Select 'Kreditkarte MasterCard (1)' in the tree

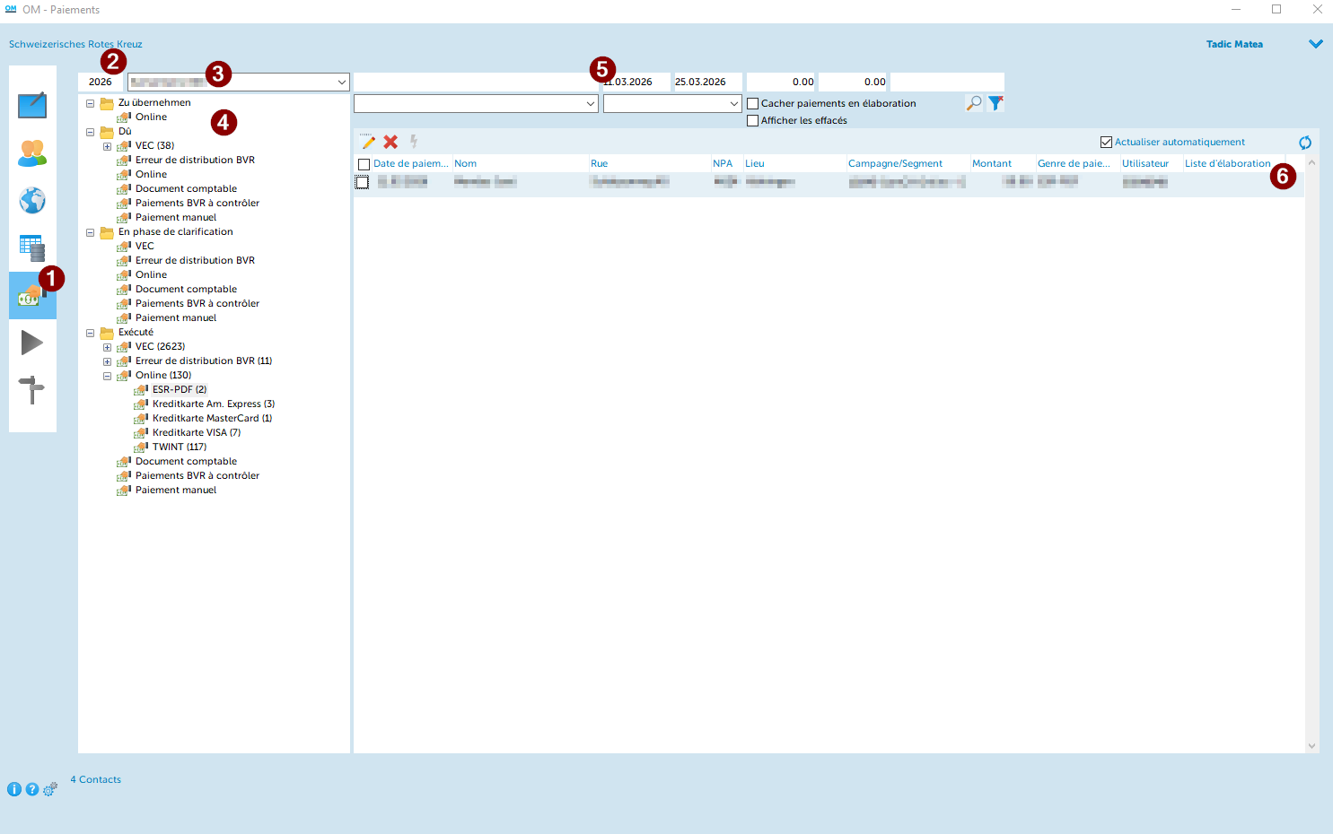click(213, 418)
